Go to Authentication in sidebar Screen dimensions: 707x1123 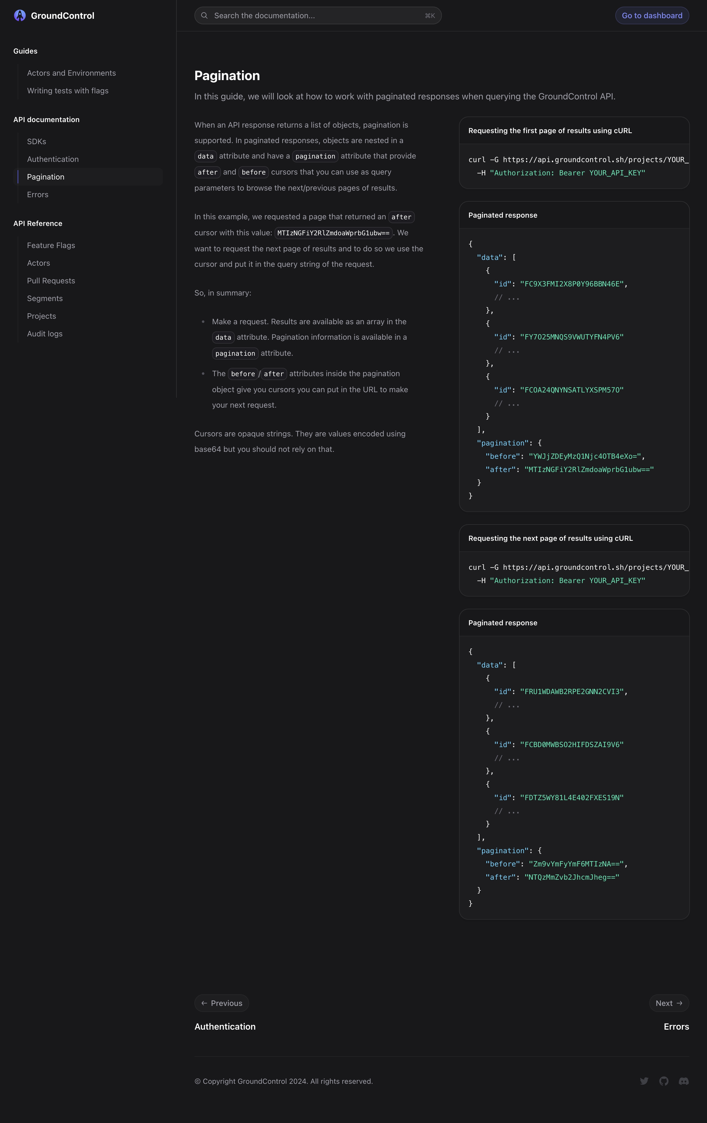click(x=53, y=159)
